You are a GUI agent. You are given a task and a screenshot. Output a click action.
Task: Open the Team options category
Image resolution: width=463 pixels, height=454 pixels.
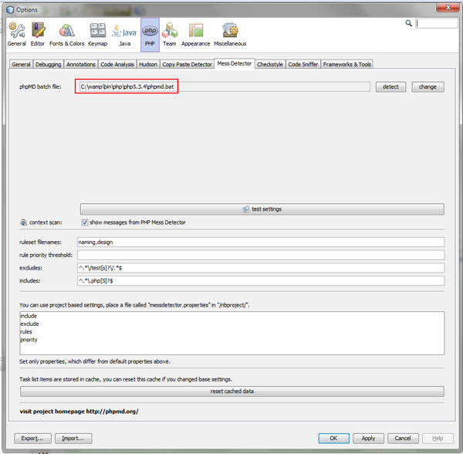170,35
